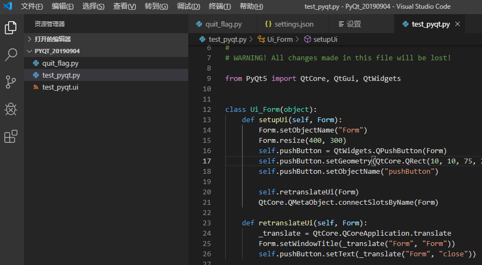
Task: Click method cube icon in setupUi breadcrumb
Action: (x=307, y=39)
